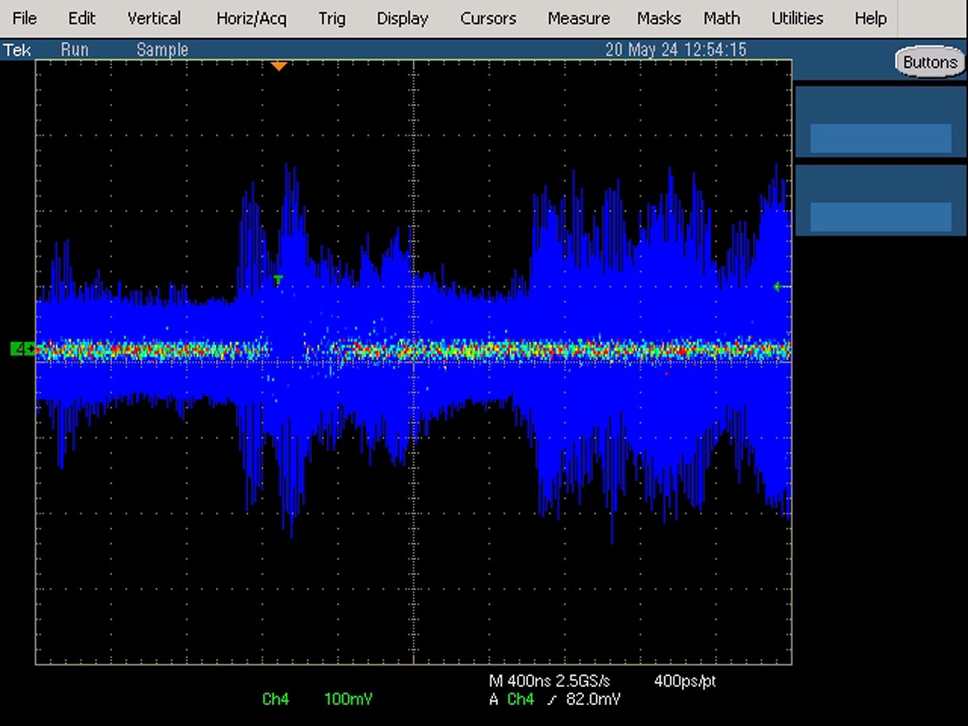Open the Utilities menu

(797, 18)
